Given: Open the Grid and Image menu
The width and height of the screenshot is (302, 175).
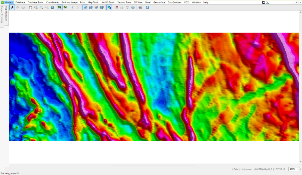Looking at the screenshot, I should click(69, 2).
